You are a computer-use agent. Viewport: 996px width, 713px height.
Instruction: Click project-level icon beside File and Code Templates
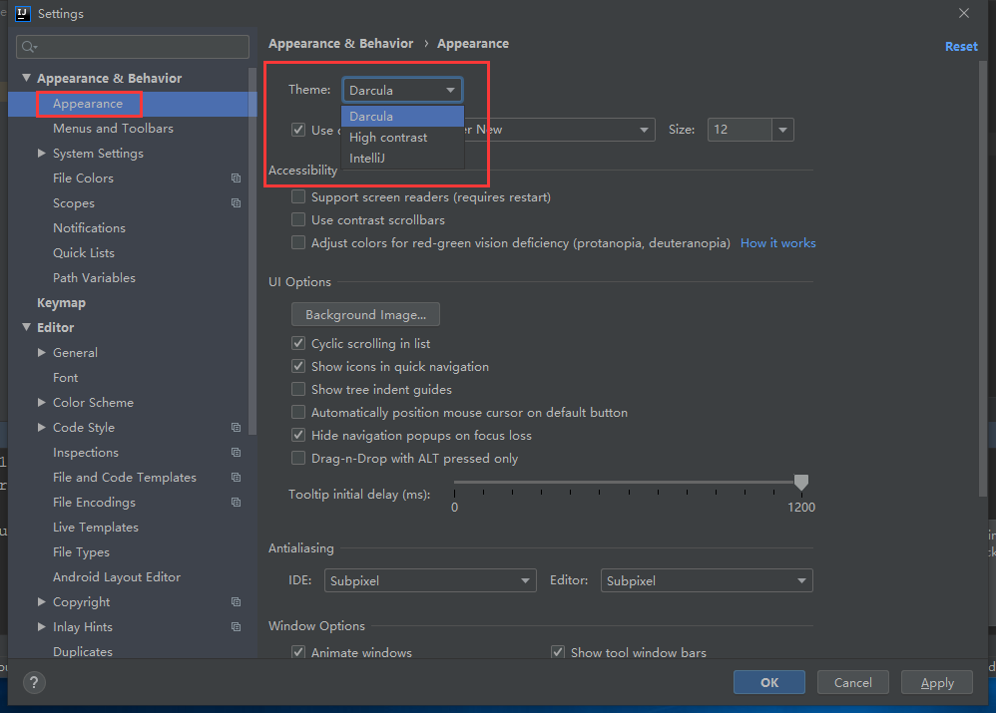tap(237, 477)
